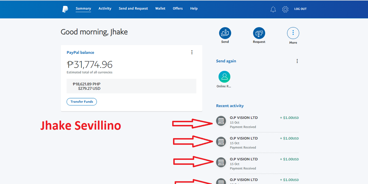The image size is (368, 184).
Task: Click the $279.27 USD balance
Action: 89,88
